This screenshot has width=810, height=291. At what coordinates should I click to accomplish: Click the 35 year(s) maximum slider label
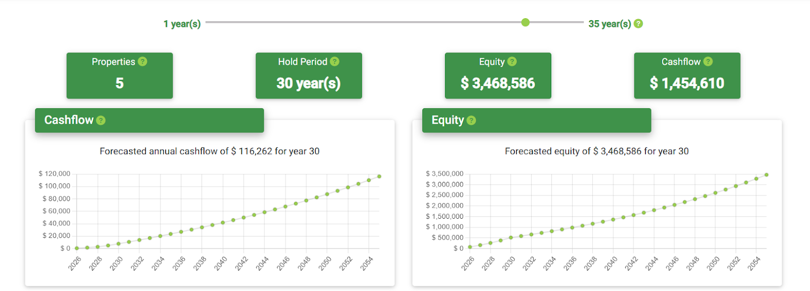(610, 24)
